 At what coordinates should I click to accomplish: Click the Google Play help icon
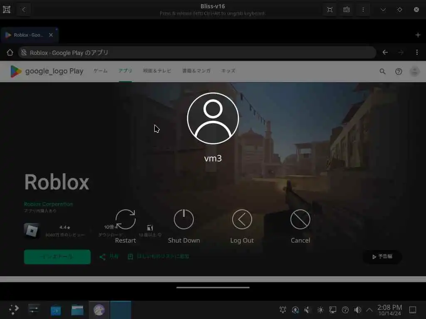[x=399, y=71]
